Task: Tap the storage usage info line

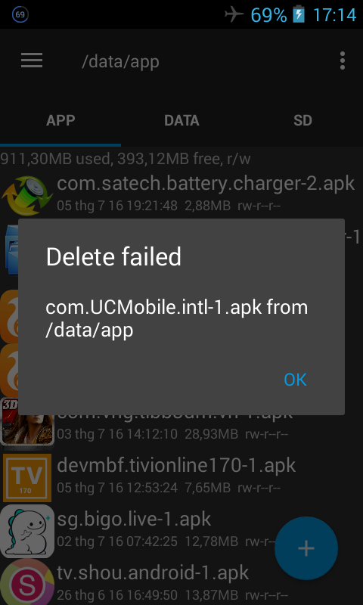Action: point(126,159)
